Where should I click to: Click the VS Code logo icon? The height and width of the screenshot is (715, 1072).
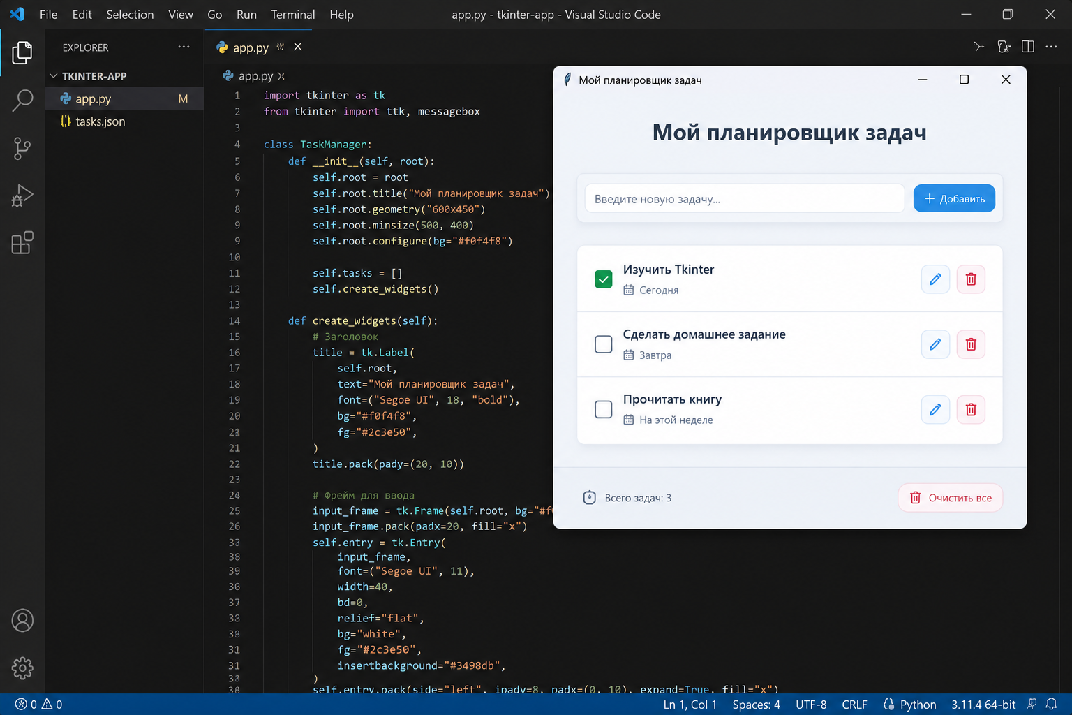(17, 14)
